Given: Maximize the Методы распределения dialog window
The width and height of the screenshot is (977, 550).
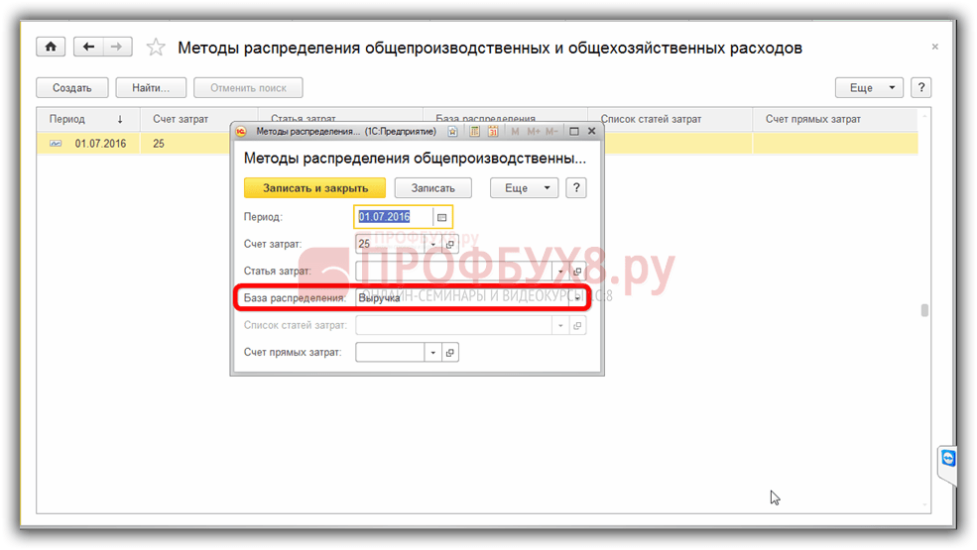Looking at the screenshot, I should [574, 132].
